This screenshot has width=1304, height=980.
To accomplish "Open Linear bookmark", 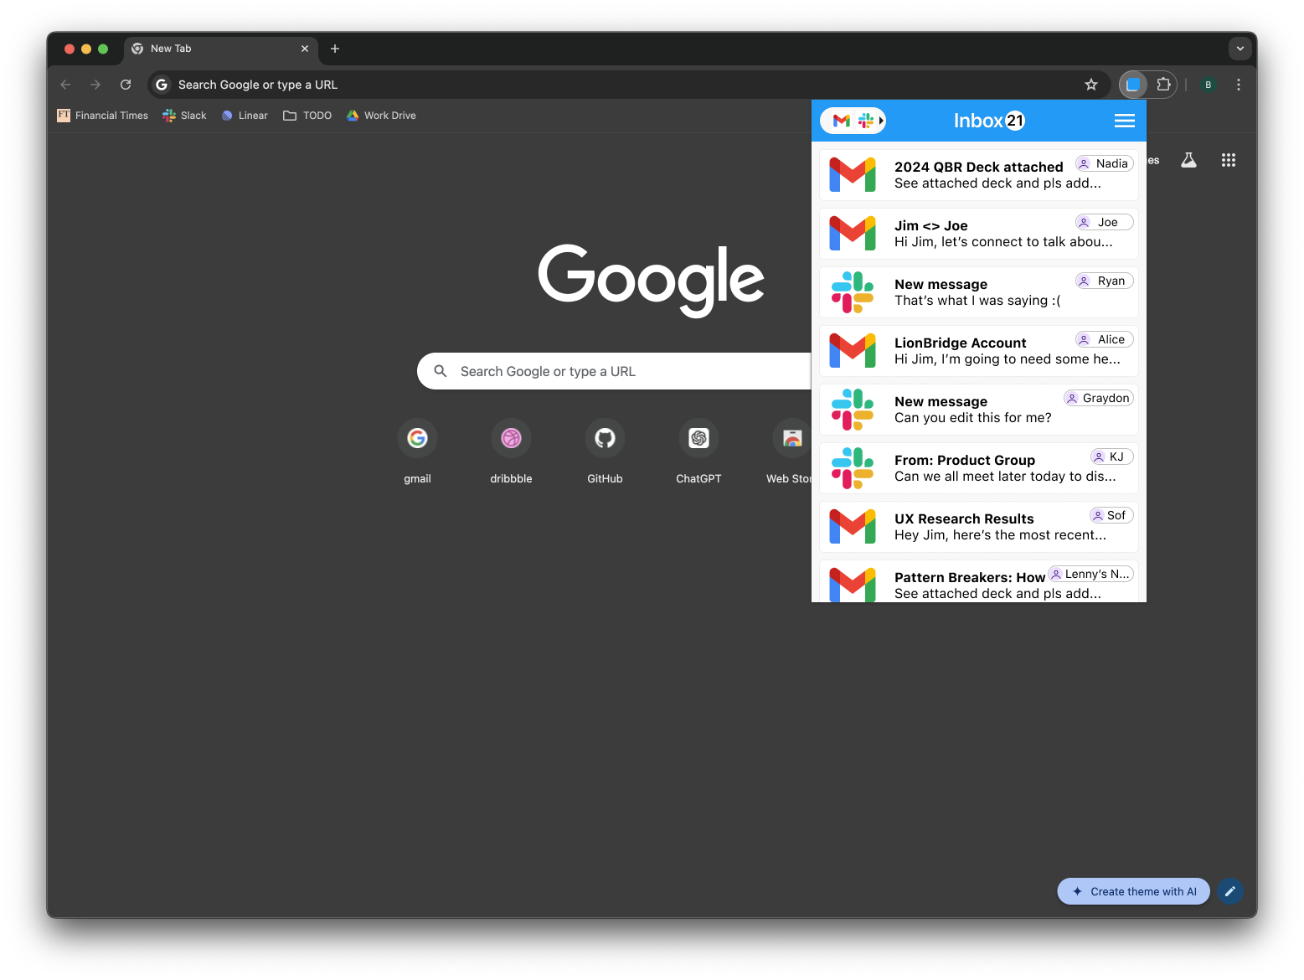I will point(245,116).
